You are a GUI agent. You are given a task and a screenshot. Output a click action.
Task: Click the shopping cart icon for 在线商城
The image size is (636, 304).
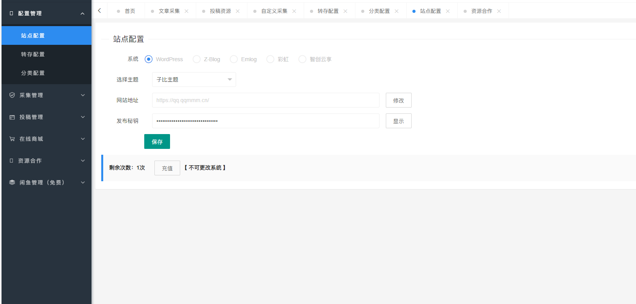[12, 139]
